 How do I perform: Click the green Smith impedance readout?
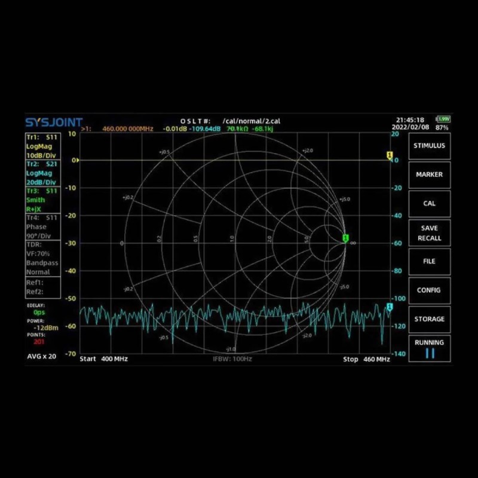point(250,128)
